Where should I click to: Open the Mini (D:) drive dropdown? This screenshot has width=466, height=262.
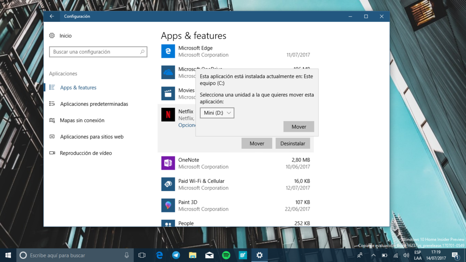click(217, 113)
